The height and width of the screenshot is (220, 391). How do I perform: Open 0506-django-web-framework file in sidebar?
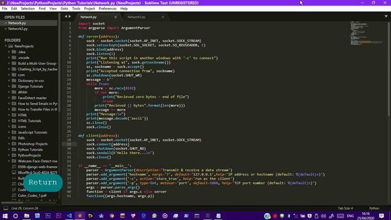point(38,167)
